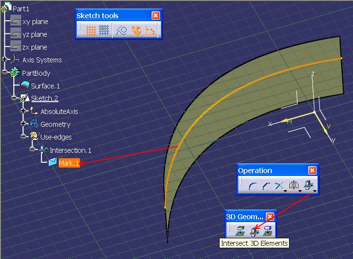This screenshot has width=353, height=259.
Task: Click Project 3D Silhouette Edges icon
Action: pyautogui.click(x=268, y=231)
